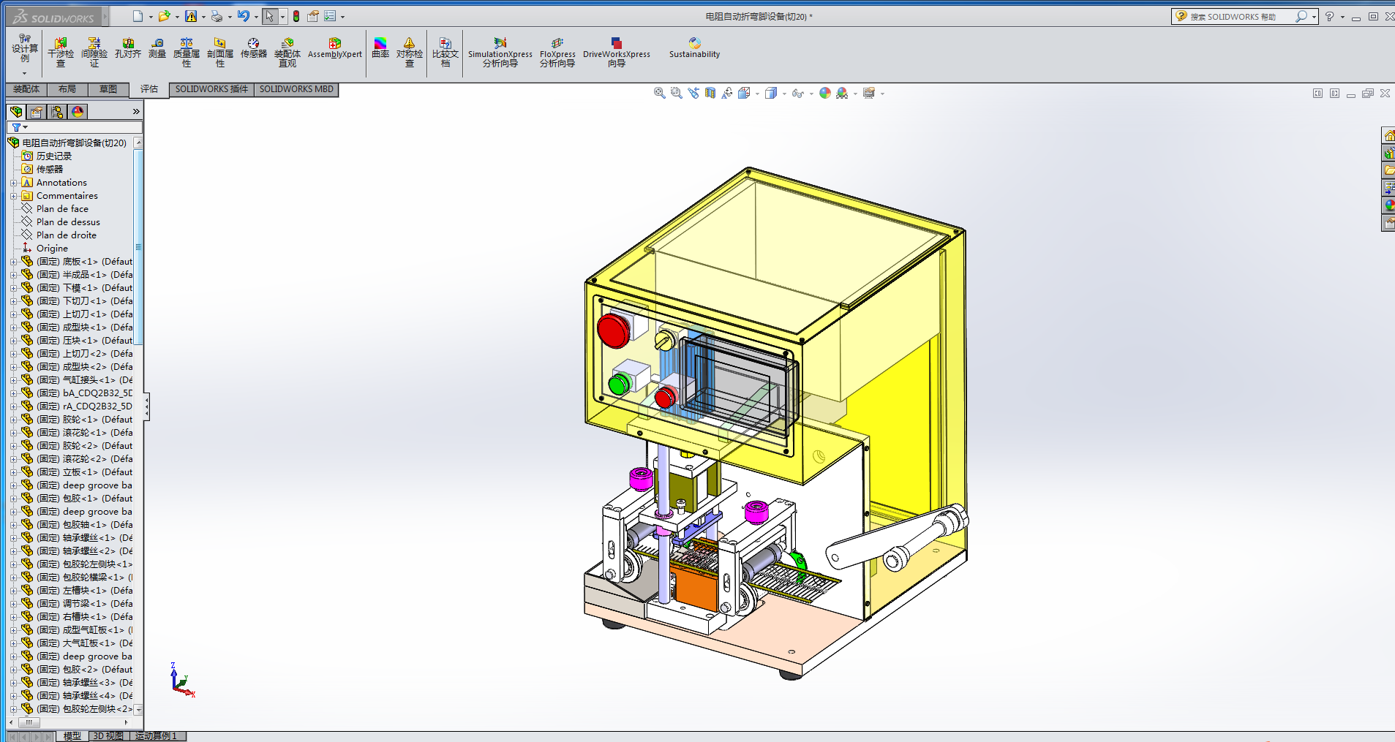Switch to the ConfigurationManager tab icon
Screen dimensions: 1395x742
57,112
